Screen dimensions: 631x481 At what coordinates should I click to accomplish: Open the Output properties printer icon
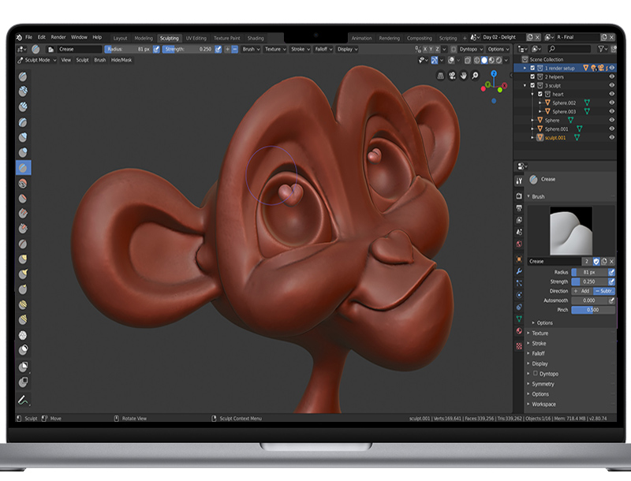click(519, 208)
